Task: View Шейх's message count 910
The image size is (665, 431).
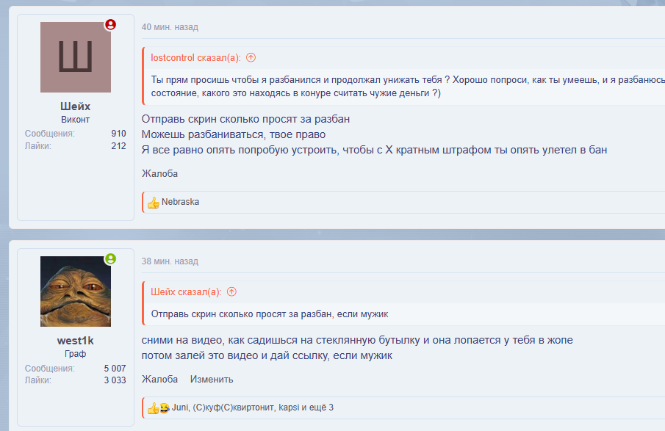Action: pos(118,134)
